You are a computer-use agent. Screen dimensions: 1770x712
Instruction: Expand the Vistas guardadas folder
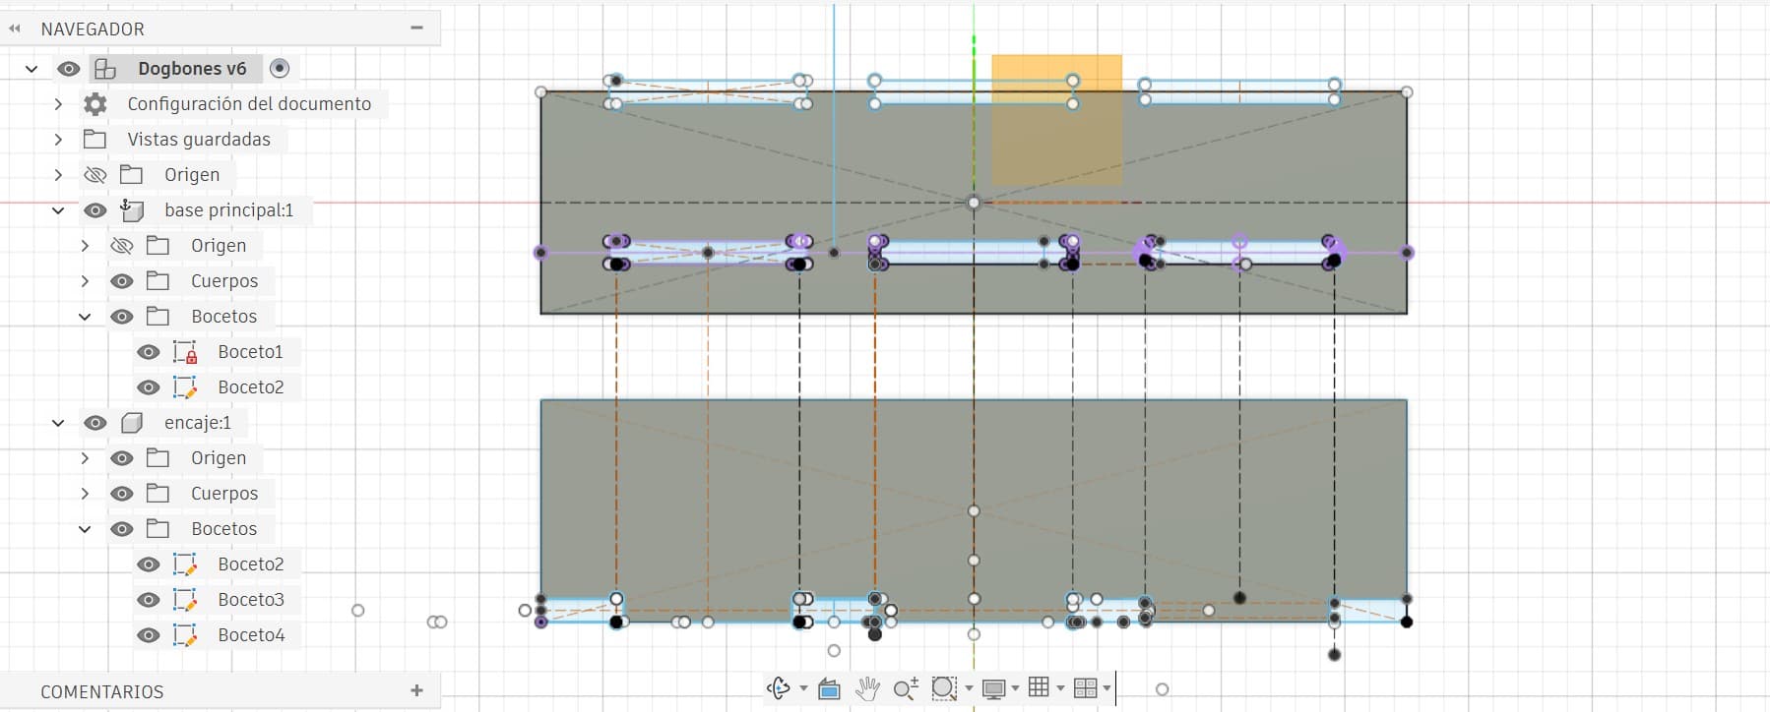pyautogui.click(x=58, y=140)
